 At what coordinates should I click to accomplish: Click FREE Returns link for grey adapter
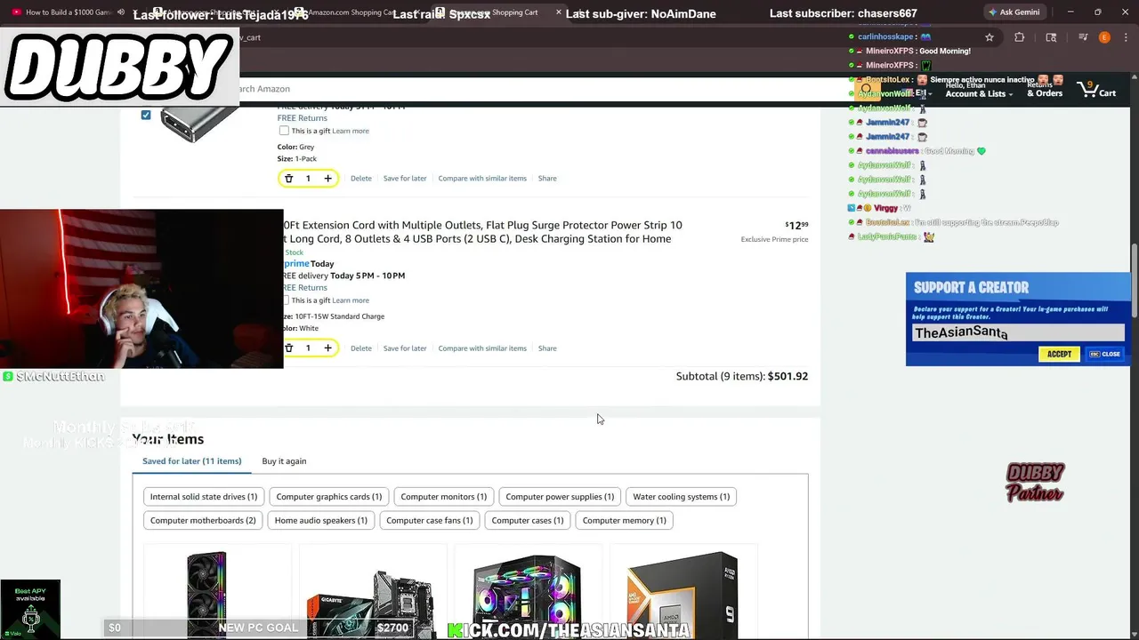pos(302,118)
